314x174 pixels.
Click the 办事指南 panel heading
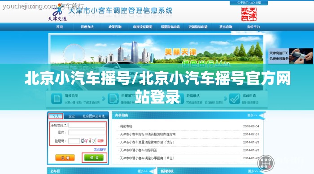pos(122,115)
